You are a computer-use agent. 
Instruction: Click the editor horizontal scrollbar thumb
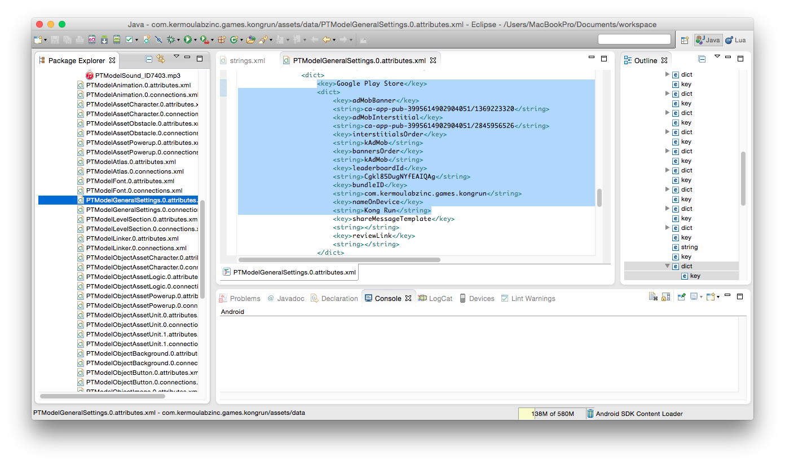click(x=339, y=260)
